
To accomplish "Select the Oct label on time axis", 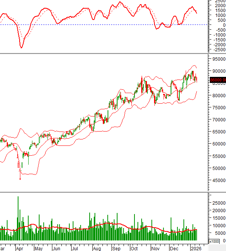I will pos(134,249).
